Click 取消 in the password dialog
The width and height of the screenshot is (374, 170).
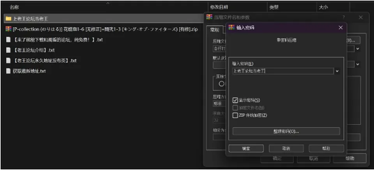tap(286, 148)
